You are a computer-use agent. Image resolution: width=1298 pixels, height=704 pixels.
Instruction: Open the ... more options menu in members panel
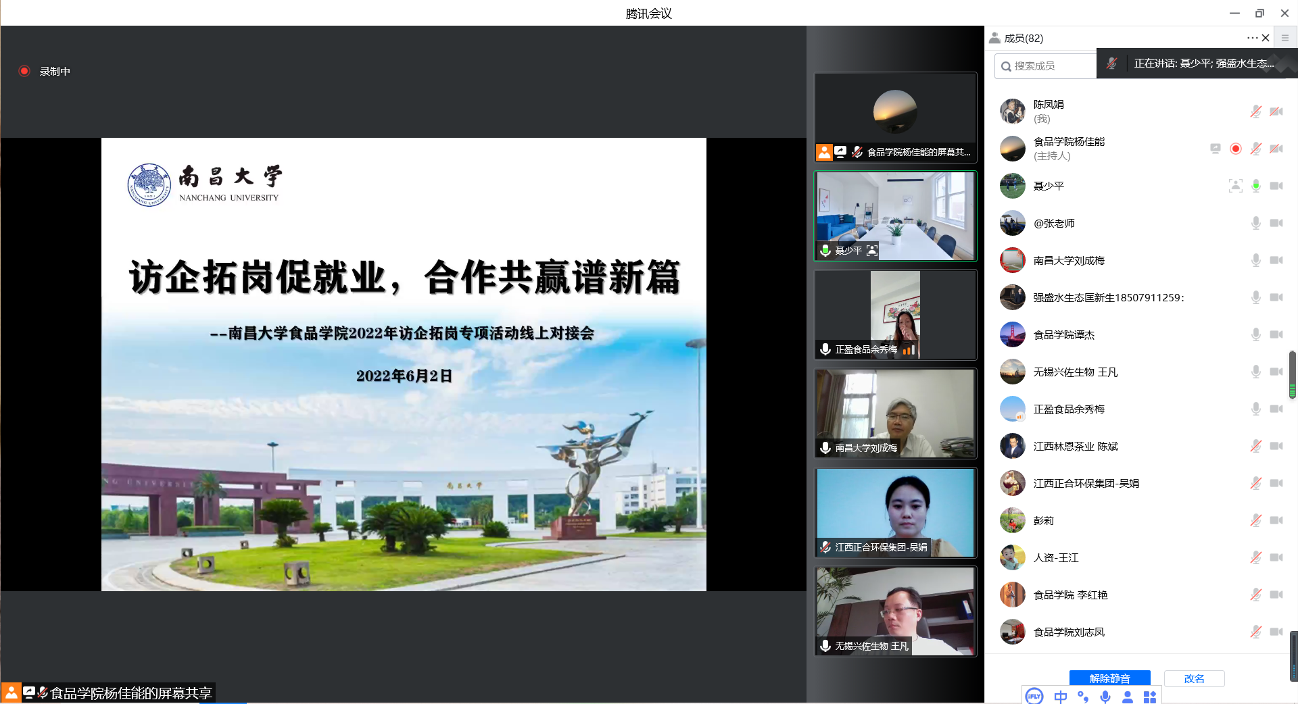click(x=1251, y=38)
